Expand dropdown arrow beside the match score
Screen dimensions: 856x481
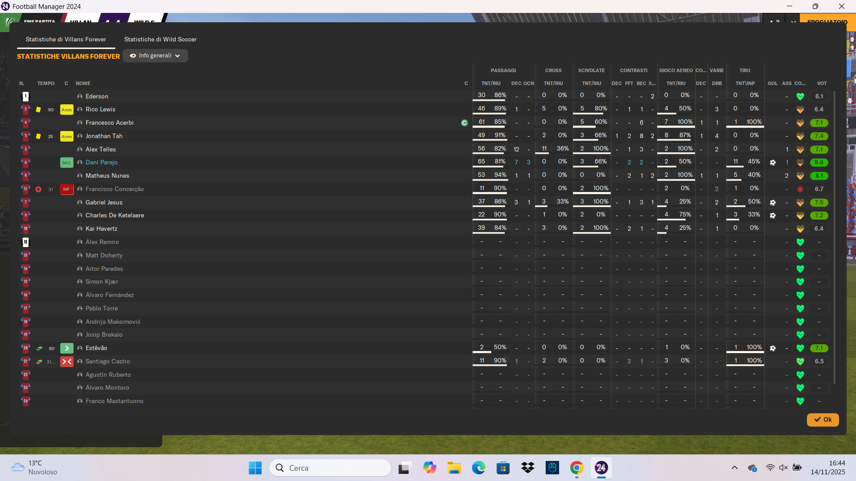click(793, 21)
